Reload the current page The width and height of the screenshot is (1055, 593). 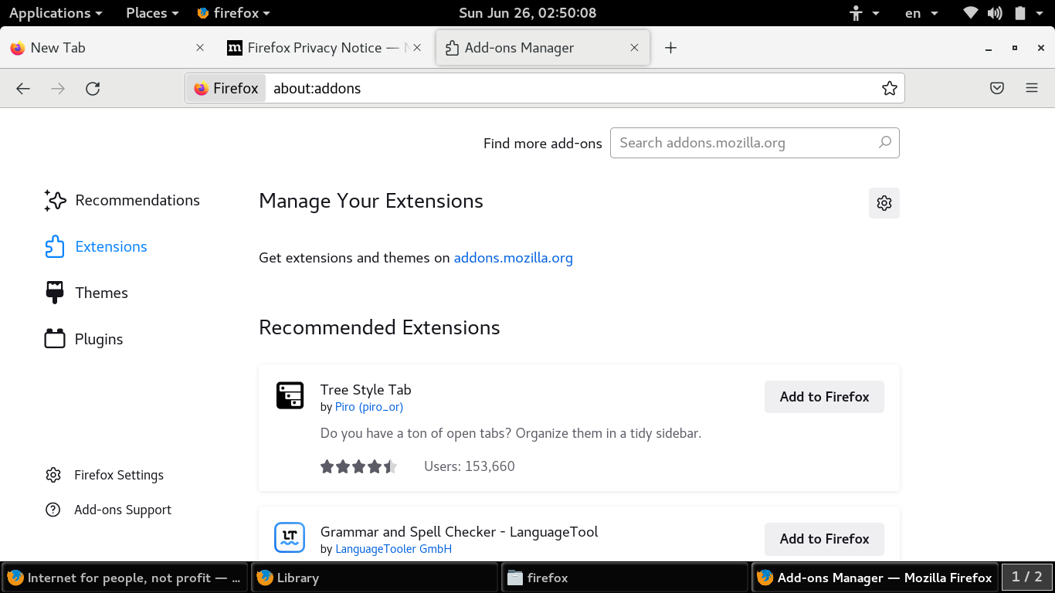click(x=93, y=89)
